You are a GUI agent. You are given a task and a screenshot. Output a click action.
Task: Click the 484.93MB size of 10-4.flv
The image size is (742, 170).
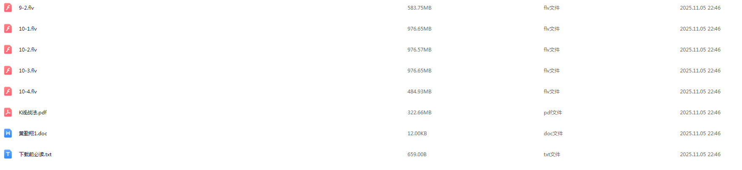pos(419,92)
